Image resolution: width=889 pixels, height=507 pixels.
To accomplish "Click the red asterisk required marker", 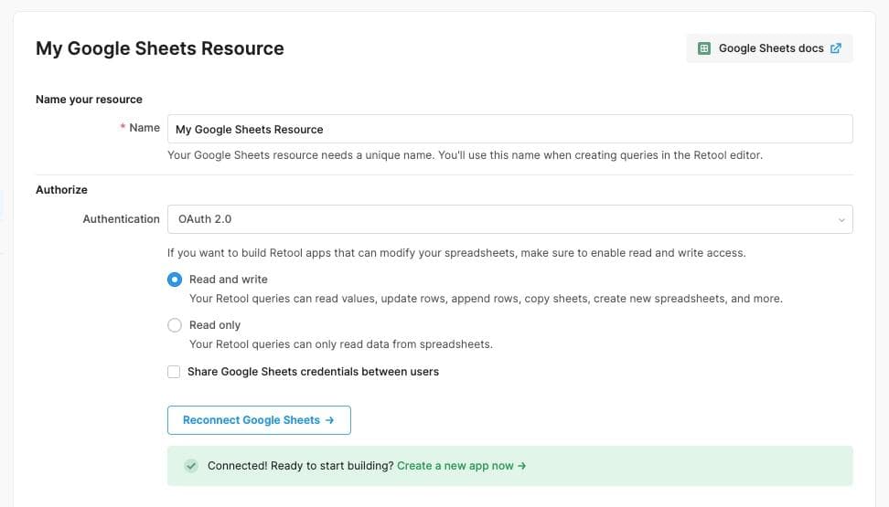I will point(123,128).
